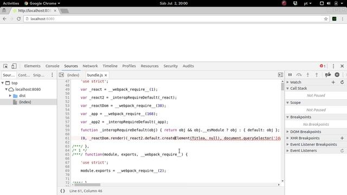Screen dimensions: 347x195
Task: Open DevTools customize menu (three dots)
Action: click(x=333, y=66)
